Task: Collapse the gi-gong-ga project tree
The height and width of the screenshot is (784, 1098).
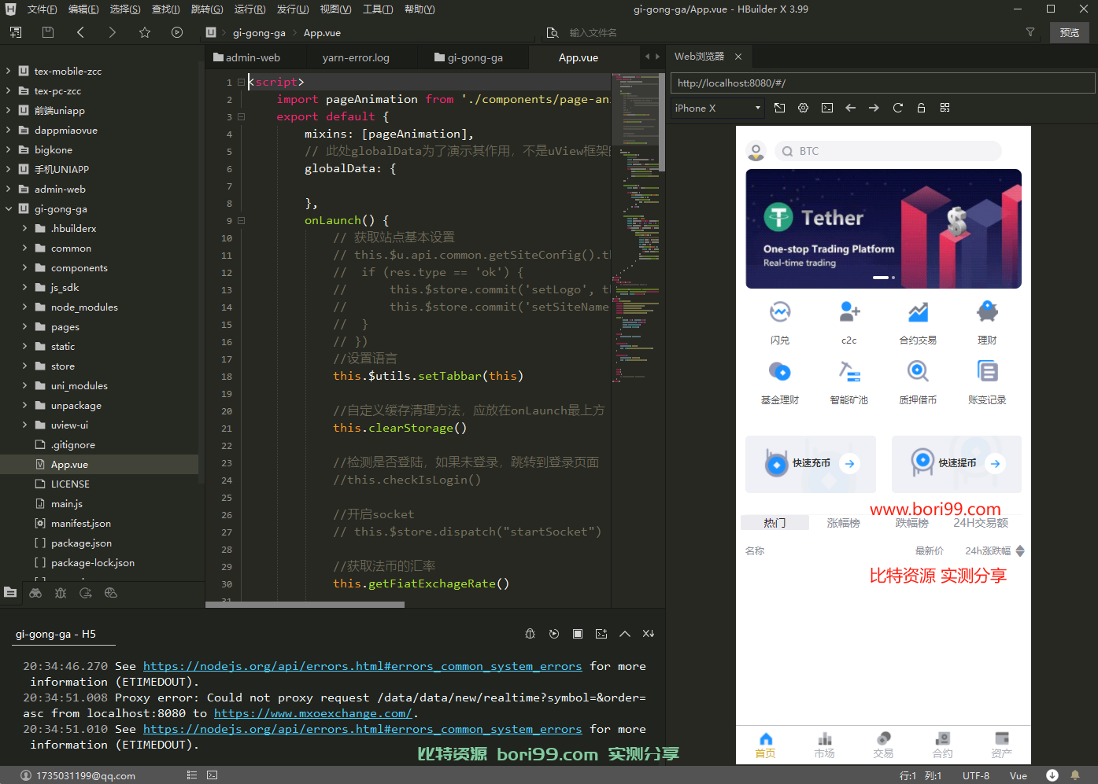Action: click(8, 209)
